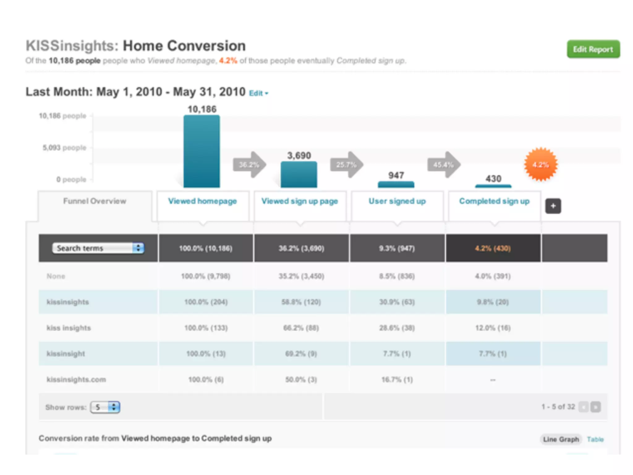This screenshot has height=475, width=633.
Task: Click the 25.7% conversion arrow
Action: [346, 165]
